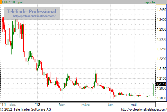Click the dec. month label

tap(13, 105)
